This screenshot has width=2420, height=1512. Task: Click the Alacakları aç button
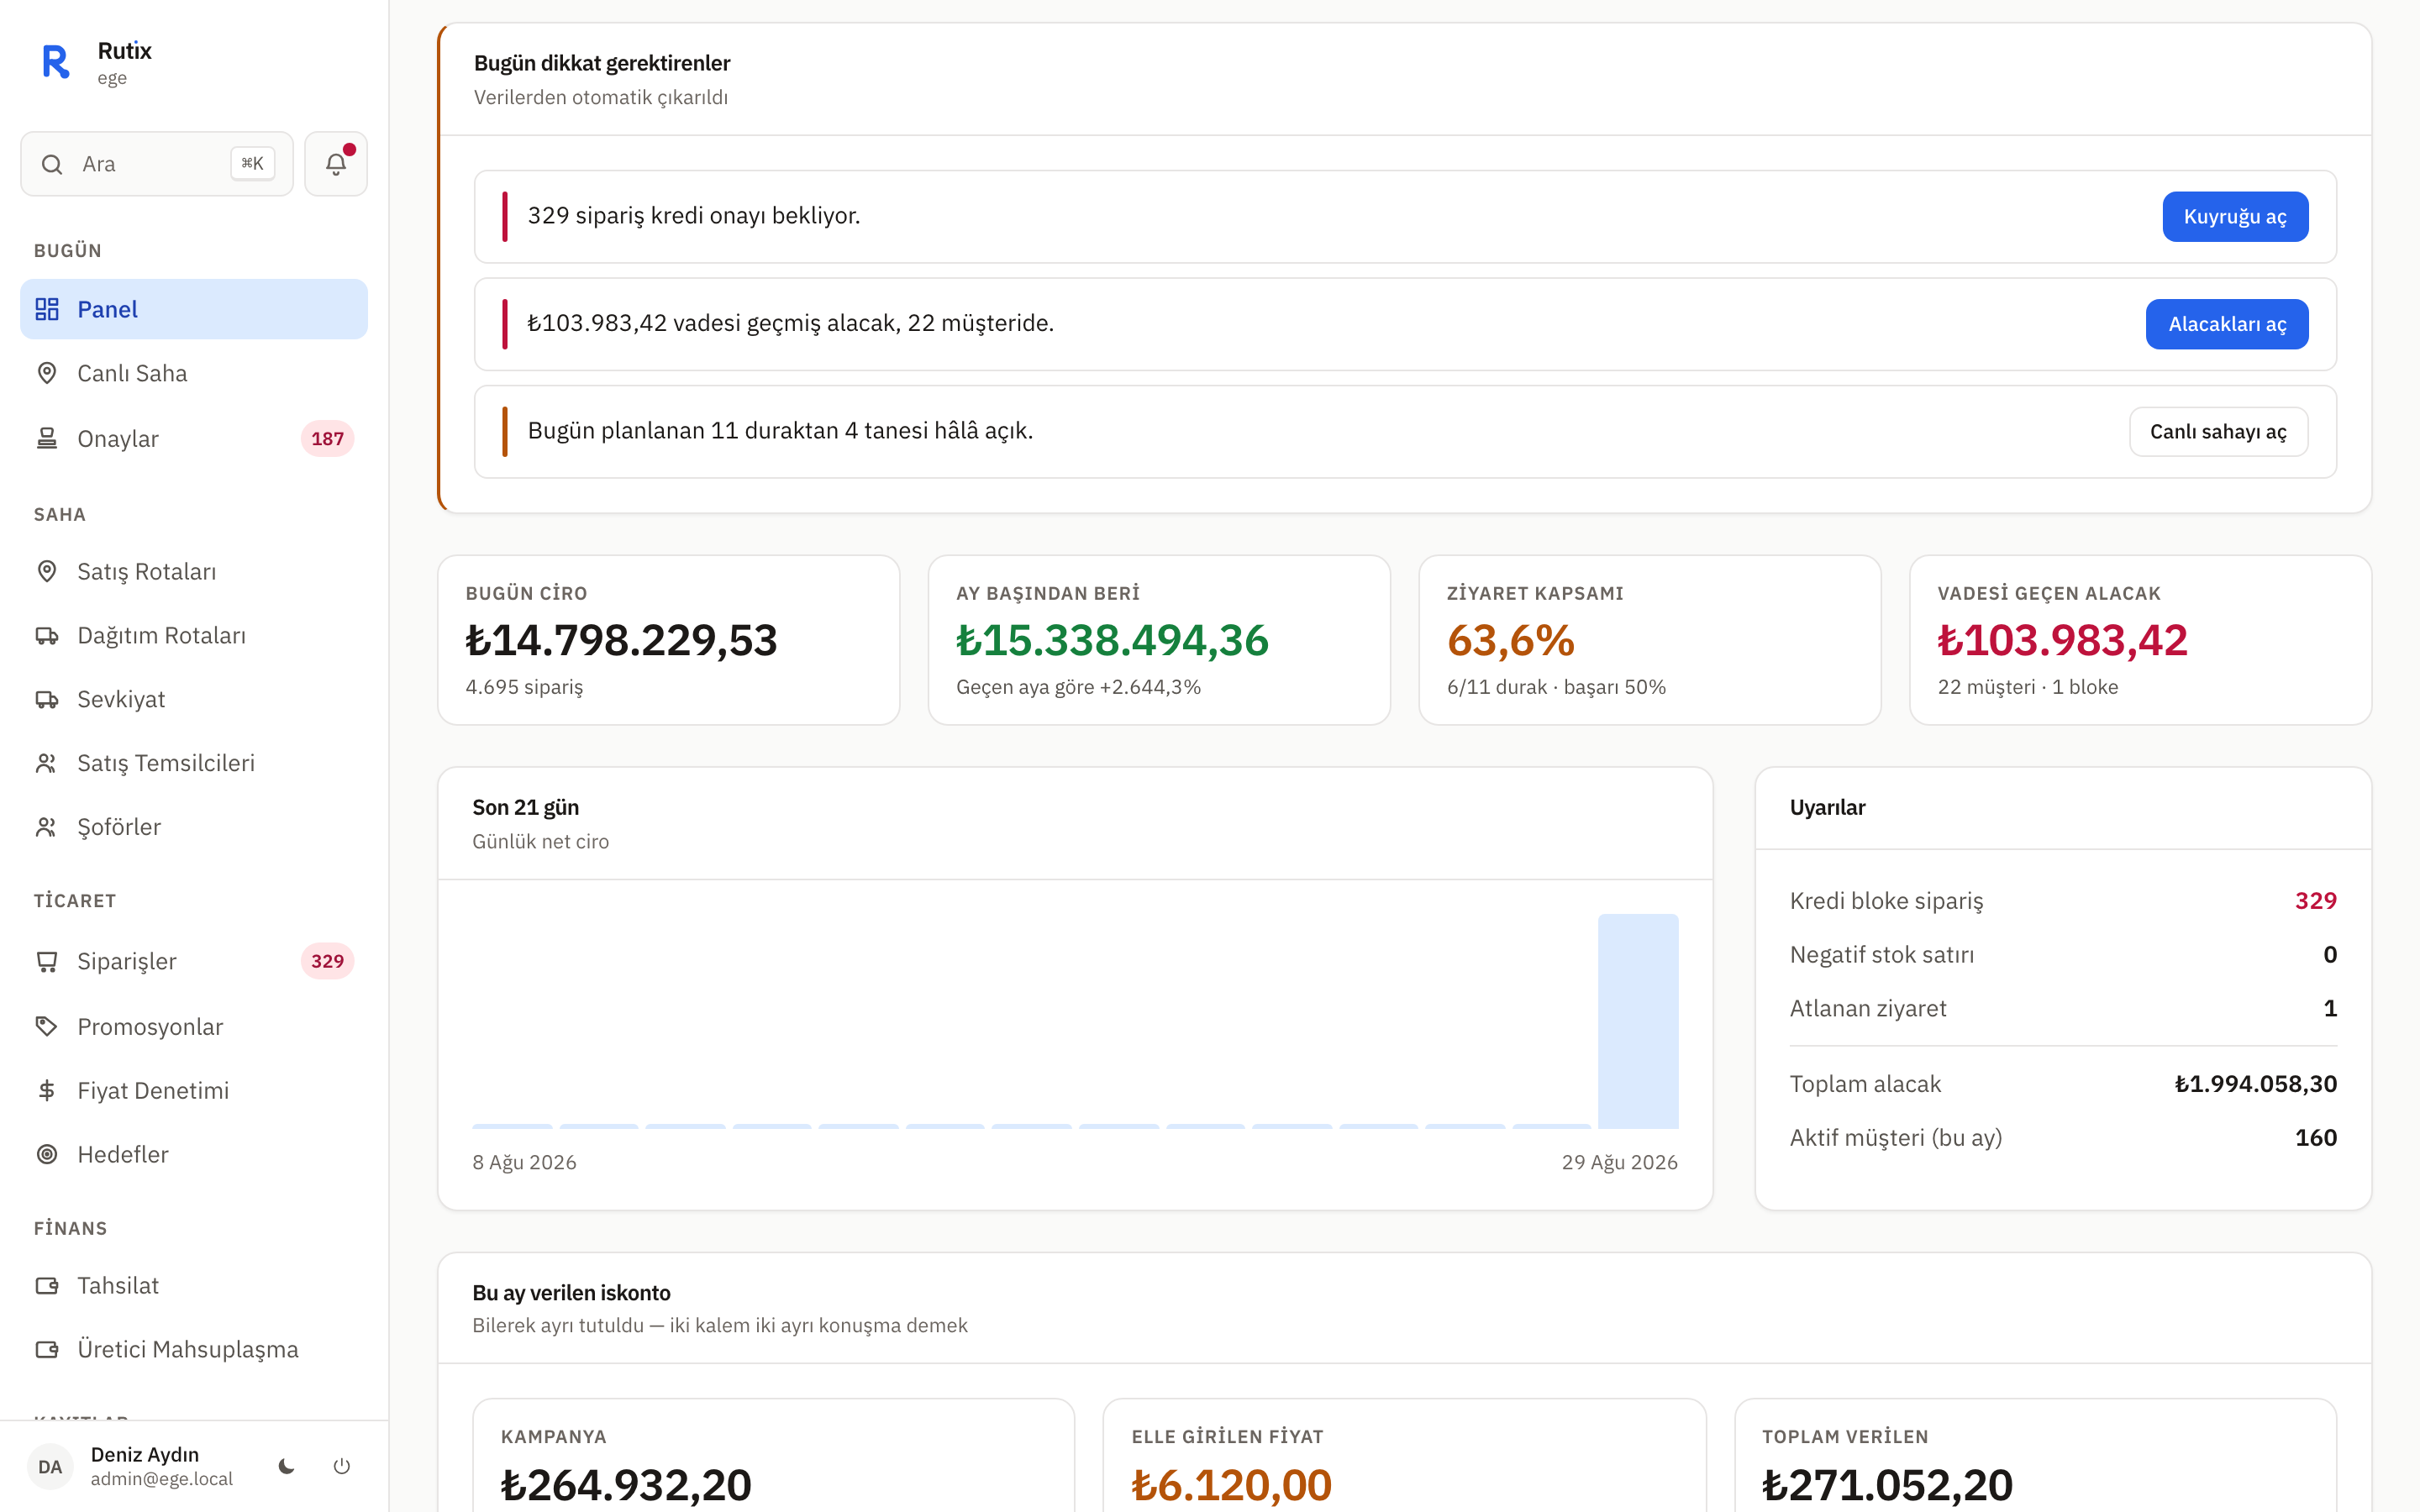pyautogui.click(x=2227, y=324)
